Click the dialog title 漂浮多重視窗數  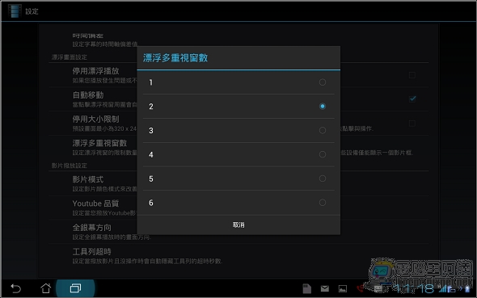click(175, 57)
